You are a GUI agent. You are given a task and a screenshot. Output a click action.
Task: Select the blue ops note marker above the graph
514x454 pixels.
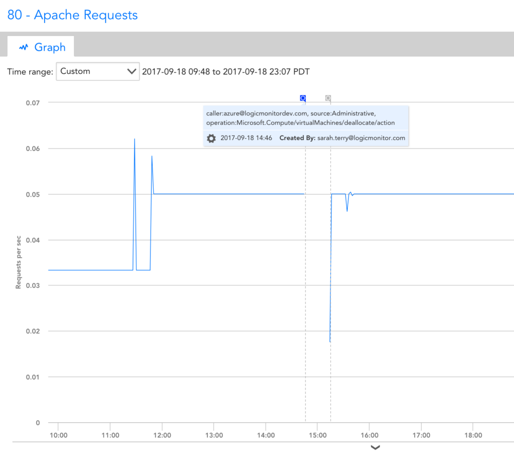pos(303,98)
